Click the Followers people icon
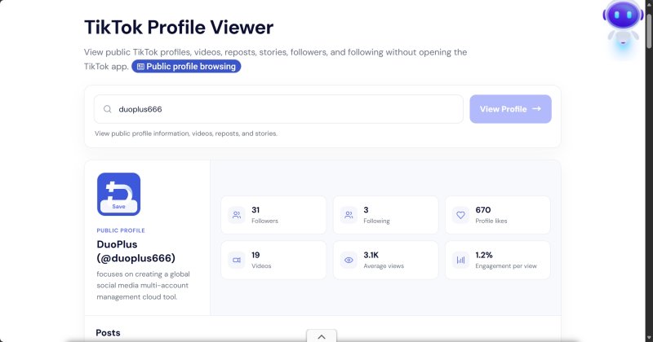 (237, 215)
